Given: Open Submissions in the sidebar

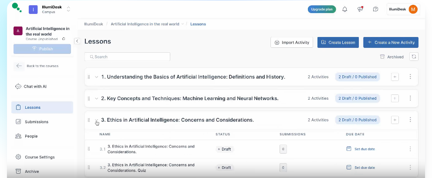Looking at the screenshot, I should [x=37, y=122].
